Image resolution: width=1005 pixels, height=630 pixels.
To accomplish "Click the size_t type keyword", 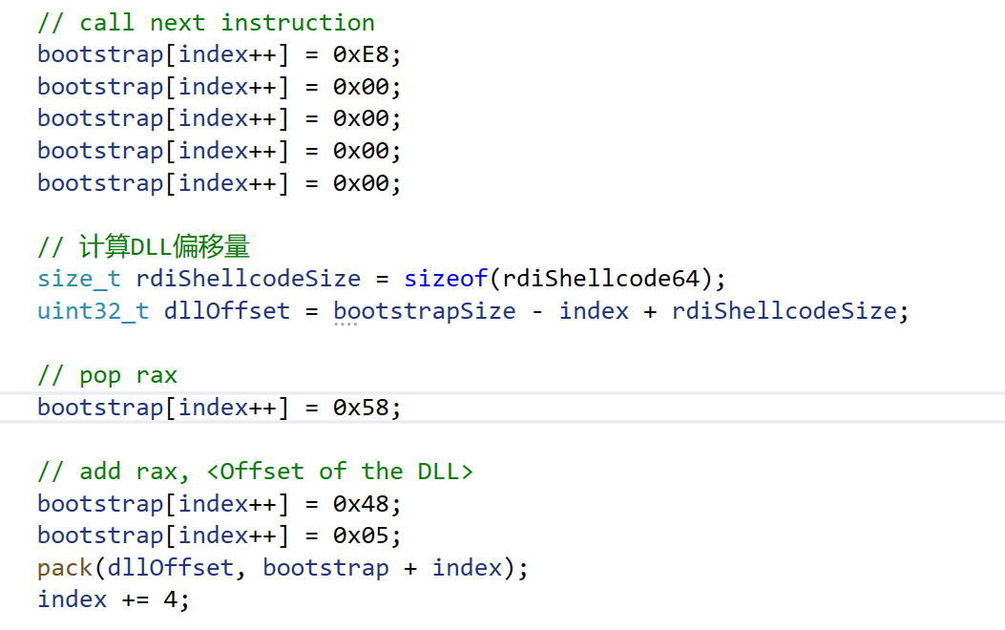I will [x=79, y=279].
